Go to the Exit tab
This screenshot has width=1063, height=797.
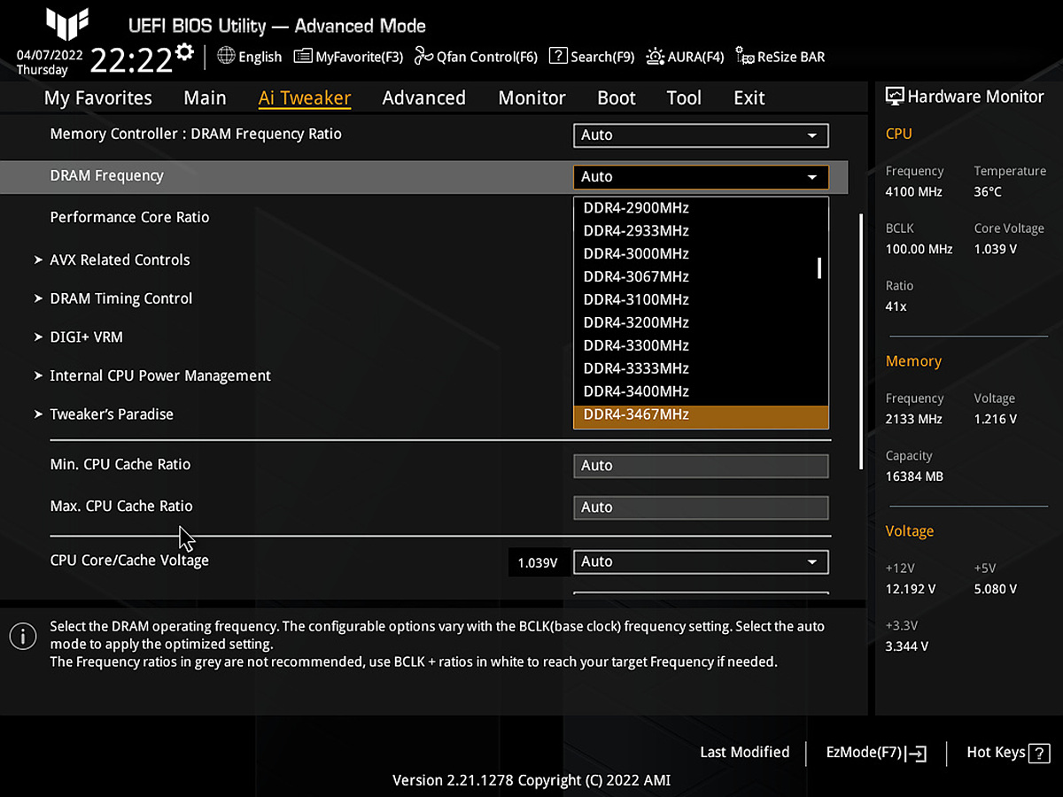749,98
